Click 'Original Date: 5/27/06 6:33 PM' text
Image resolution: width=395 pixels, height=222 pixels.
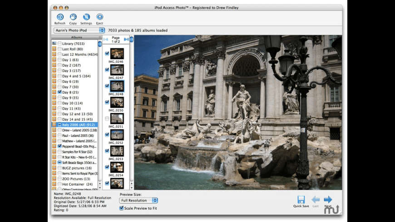tap(79, 202)
